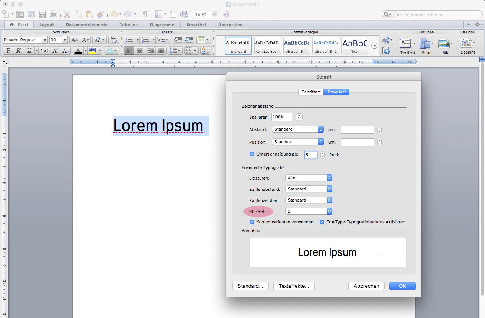Click the strikethrough ABC icon

pyautogui.click(x=44, y=51)
